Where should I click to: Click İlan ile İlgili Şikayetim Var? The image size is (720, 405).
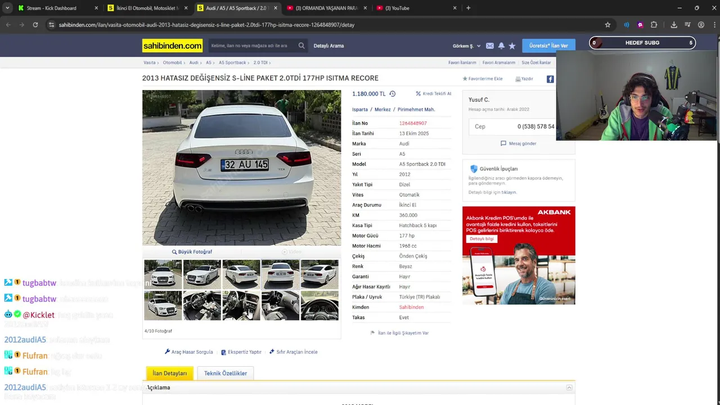(399, 333)
